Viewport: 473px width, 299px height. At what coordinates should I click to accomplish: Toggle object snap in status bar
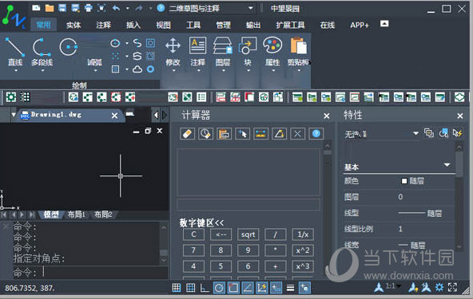click(x=233, y=288)
